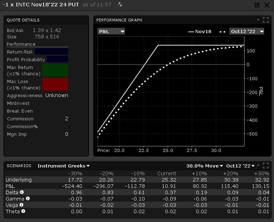Click the Theta info icon
Screen dimensions: 274x222
pos(23,211)
